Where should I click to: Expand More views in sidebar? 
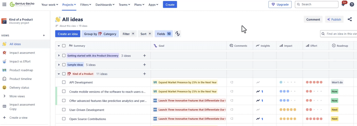(x=4, y=96)
